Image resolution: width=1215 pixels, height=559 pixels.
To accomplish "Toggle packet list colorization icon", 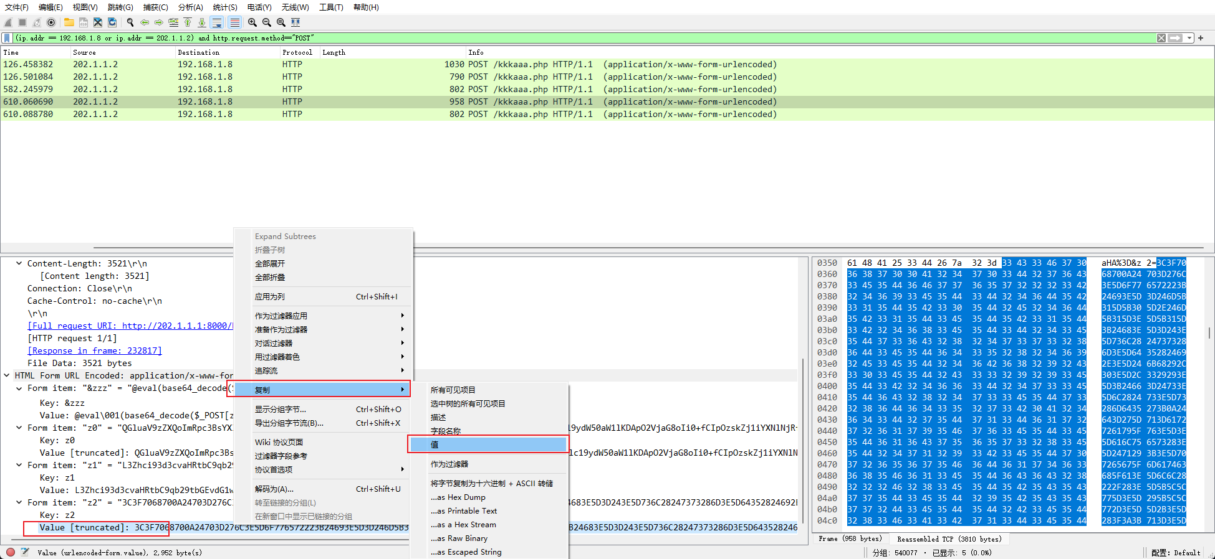I will [234, 22].
